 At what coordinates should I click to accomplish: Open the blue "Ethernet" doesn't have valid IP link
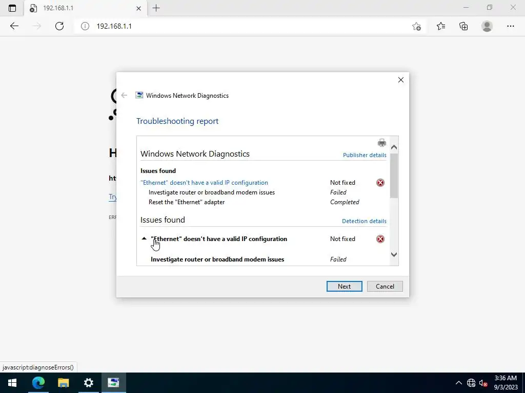coord(204,183)
